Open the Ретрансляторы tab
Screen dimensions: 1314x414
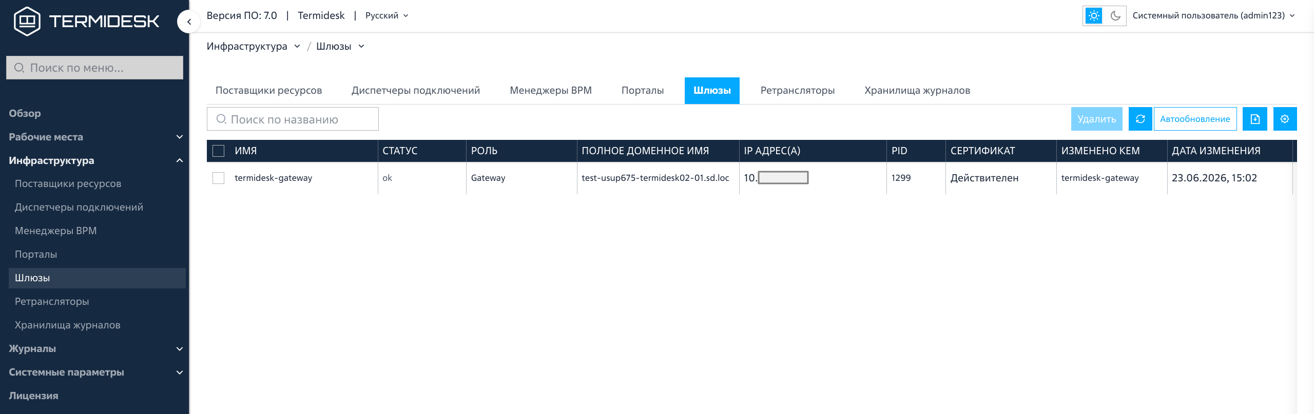(798, 91)
